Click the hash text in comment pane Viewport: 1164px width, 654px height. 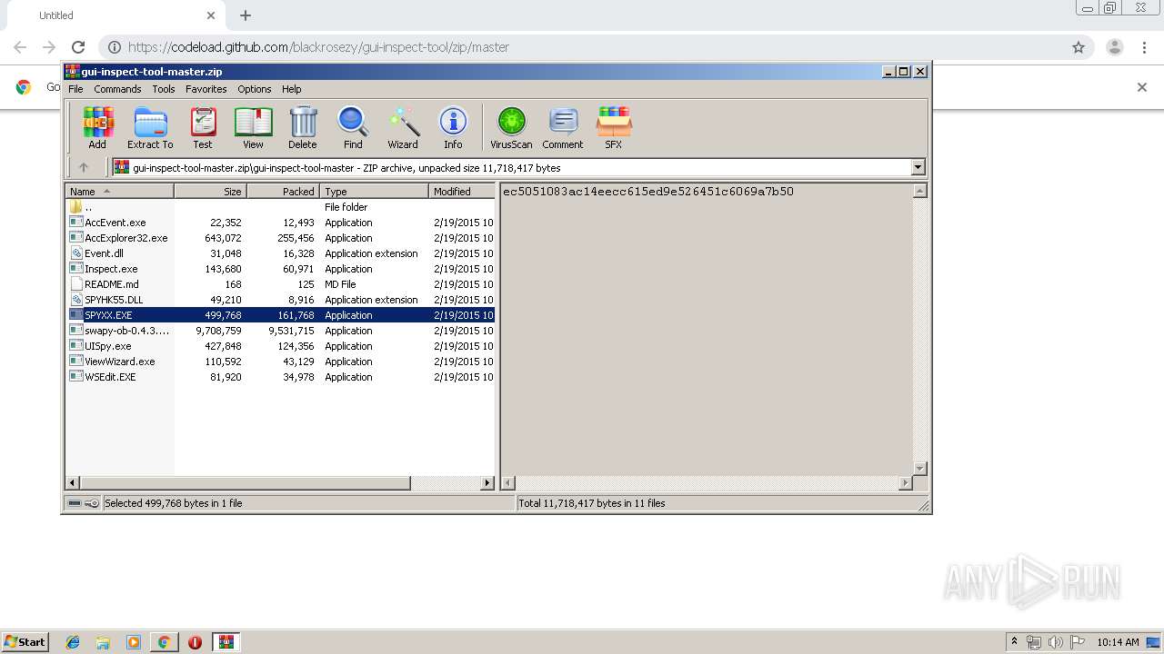(x=648, y=192)
